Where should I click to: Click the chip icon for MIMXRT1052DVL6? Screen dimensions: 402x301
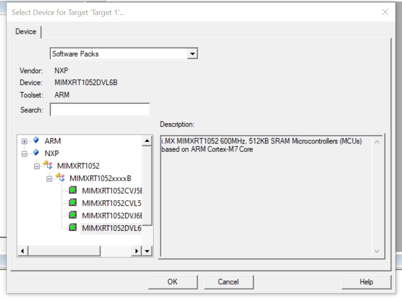pos(73,227)
